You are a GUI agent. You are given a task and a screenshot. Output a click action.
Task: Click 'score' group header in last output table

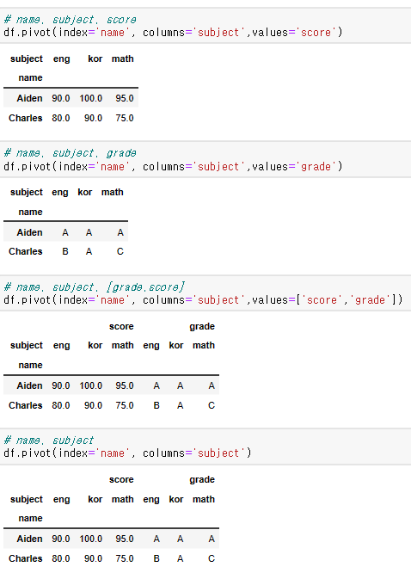[121, 479]
